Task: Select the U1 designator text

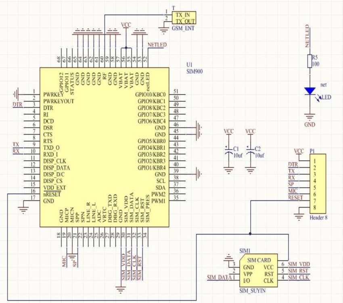Action: [189, 64]
